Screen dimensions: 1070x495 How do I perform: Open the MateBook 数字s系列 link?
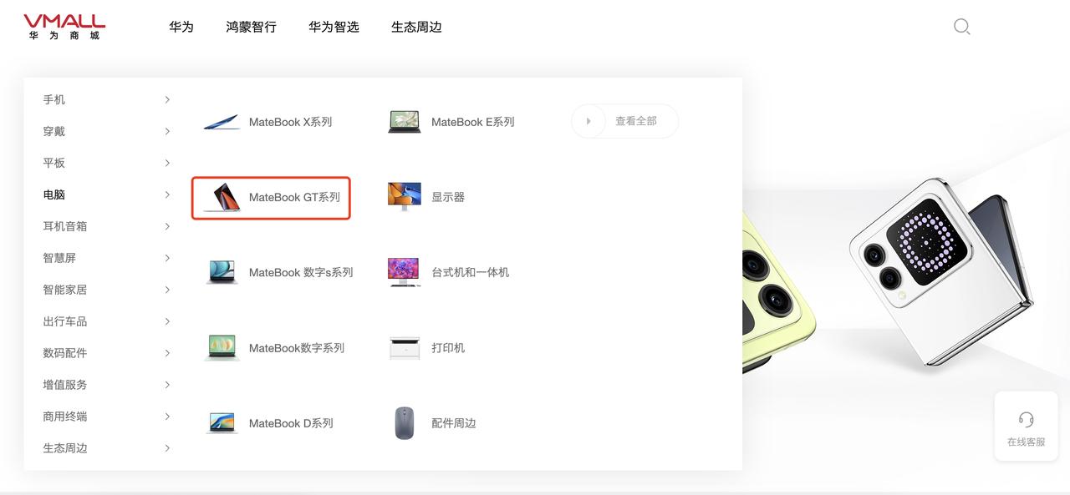(301, 273)
